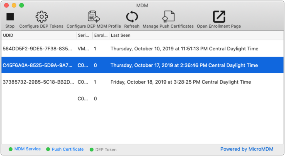Sort by the Serial column header
285x156 pixels.
[x=84, y=35]
